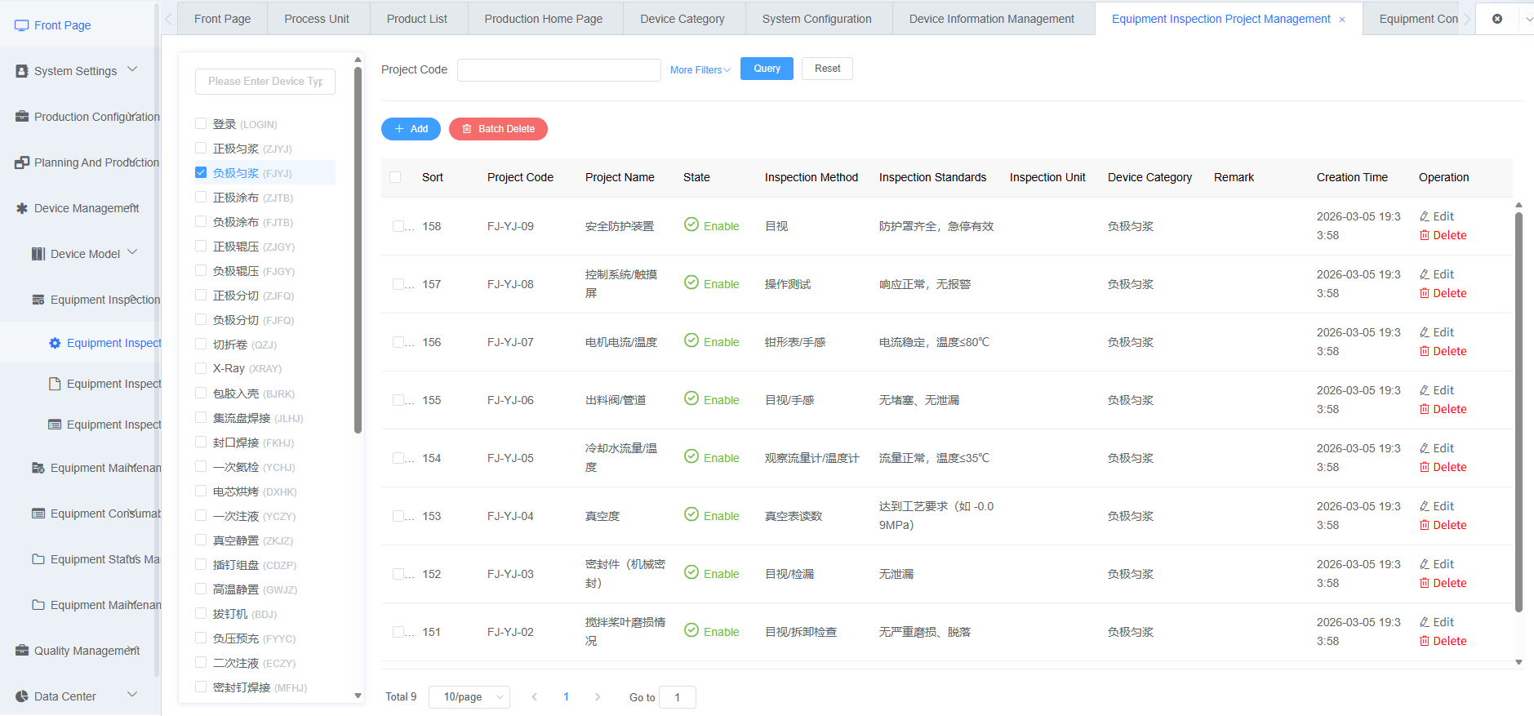Check the 登录 (LOGIN) device type

click(201, 123)
